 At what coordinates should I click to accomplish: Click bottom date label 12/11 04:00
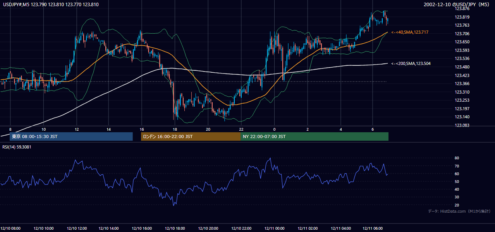[x=340, y=229]
